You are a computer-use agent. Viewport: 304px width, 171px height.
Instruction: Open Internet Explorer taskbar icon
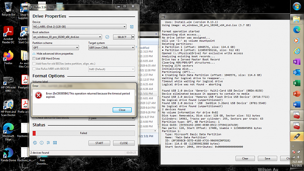pos(297,51)
